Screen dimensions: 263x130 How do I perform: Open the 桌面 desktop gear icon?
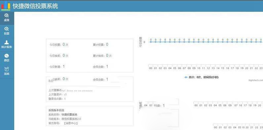7,15
